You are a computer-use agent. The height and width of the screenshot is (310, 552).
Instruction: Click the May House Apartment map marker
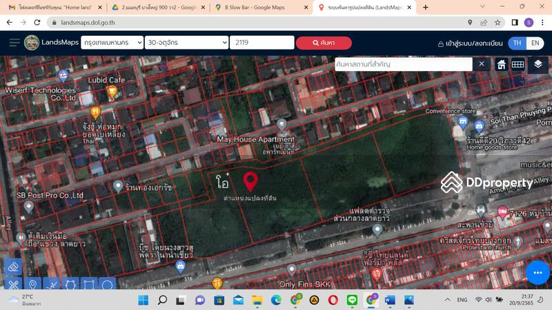282,125
